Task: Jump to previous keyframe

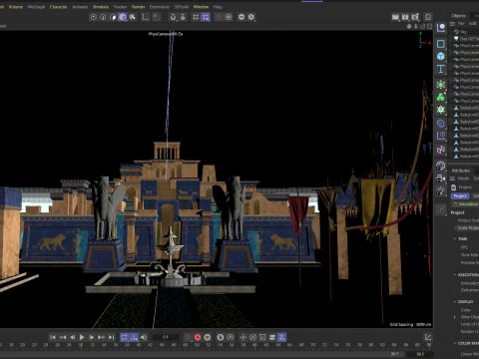Action: (x=63, y=337)
